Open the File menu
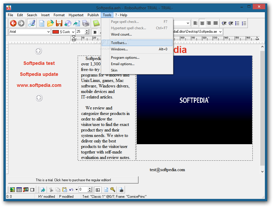 (x=10, y=15)
